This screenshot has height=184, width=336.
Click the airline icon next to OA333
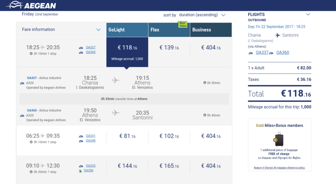81,166
